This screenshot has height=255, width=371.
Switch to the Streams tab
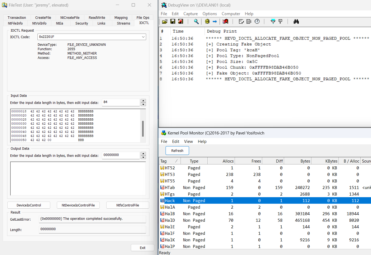pos(123,23)
